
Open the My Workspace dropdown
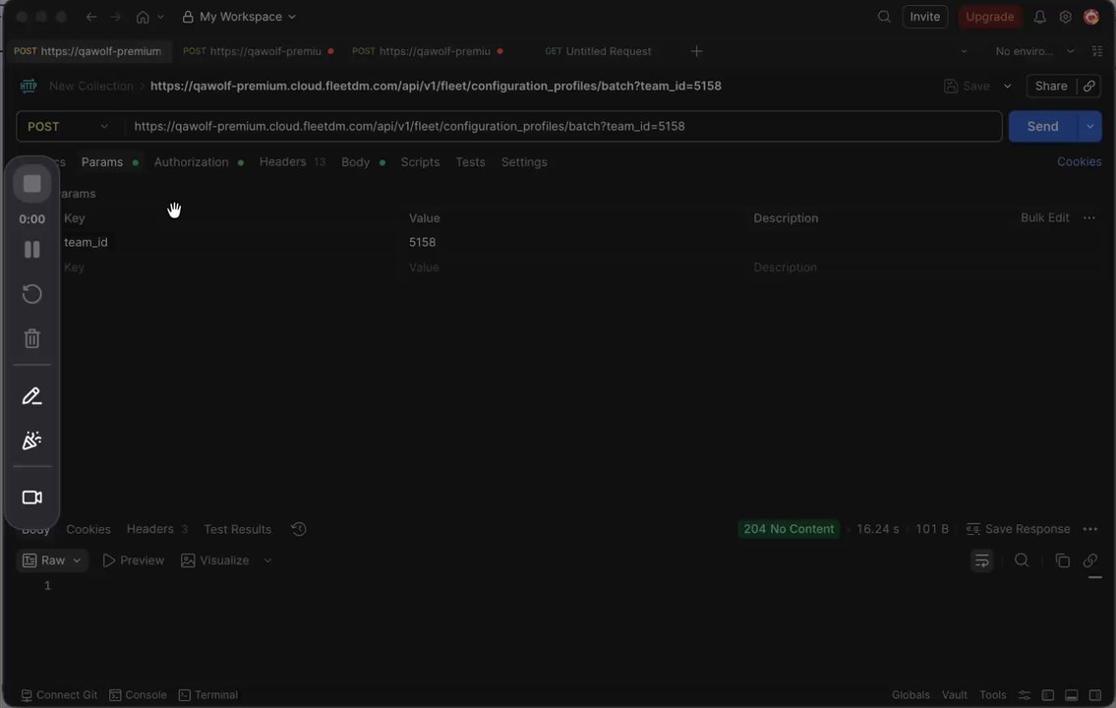click(x=239, y=17)
